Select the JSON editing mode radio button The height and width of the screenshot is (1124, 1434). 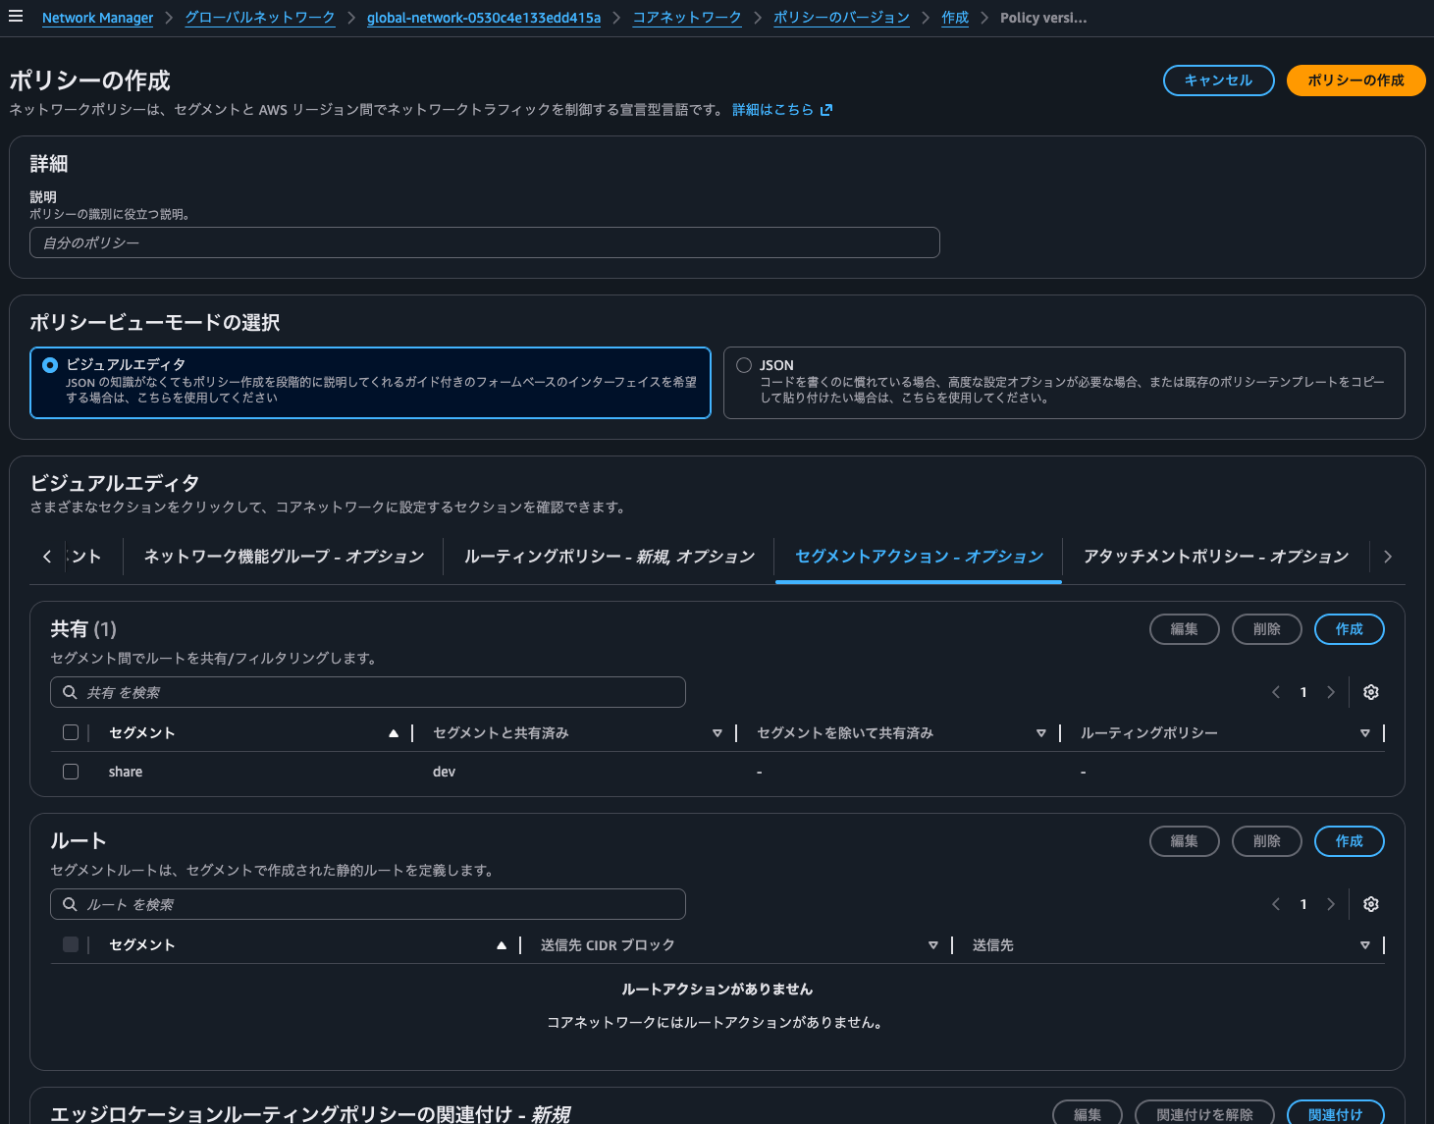tap(744, 364)
